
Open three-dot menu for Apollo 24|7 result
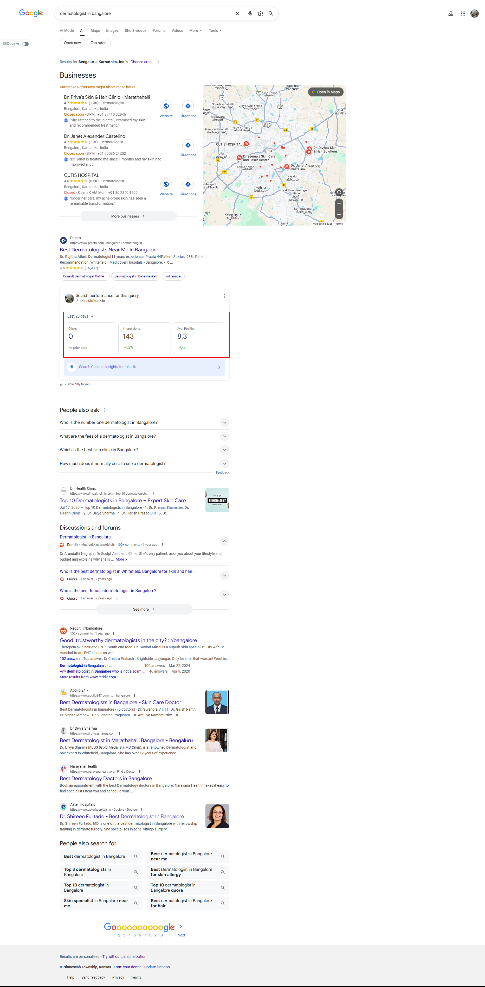click(x=134, y=696)
